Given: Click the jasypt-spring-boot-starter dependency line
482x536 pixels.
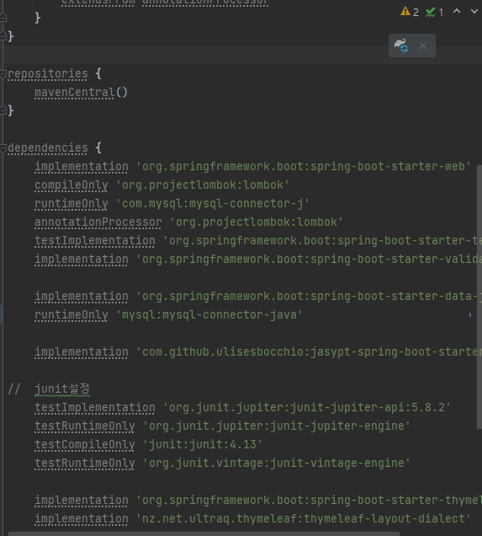Looking at the screenshot, I should click(x=258, y=351).
